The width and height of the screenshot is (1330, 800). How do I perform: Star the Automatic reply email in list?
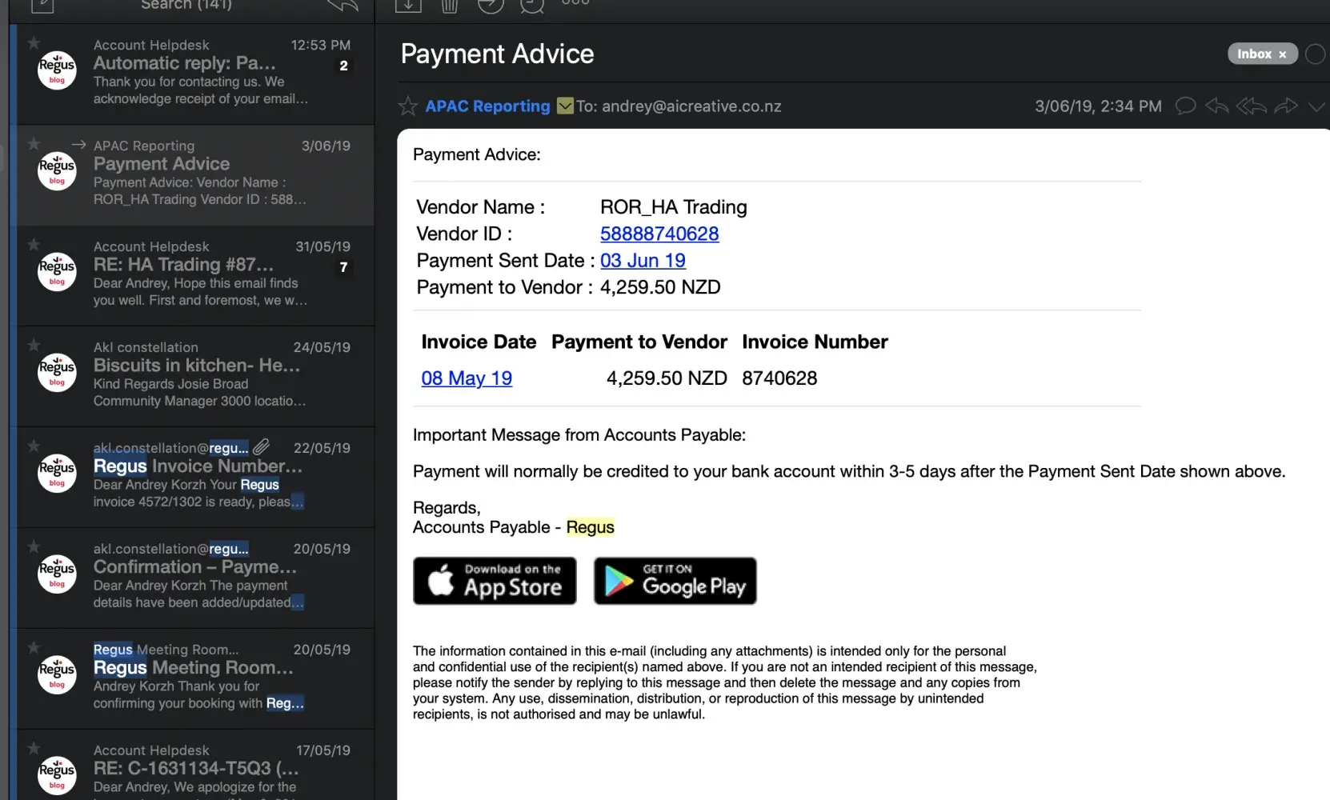(34, 43)
